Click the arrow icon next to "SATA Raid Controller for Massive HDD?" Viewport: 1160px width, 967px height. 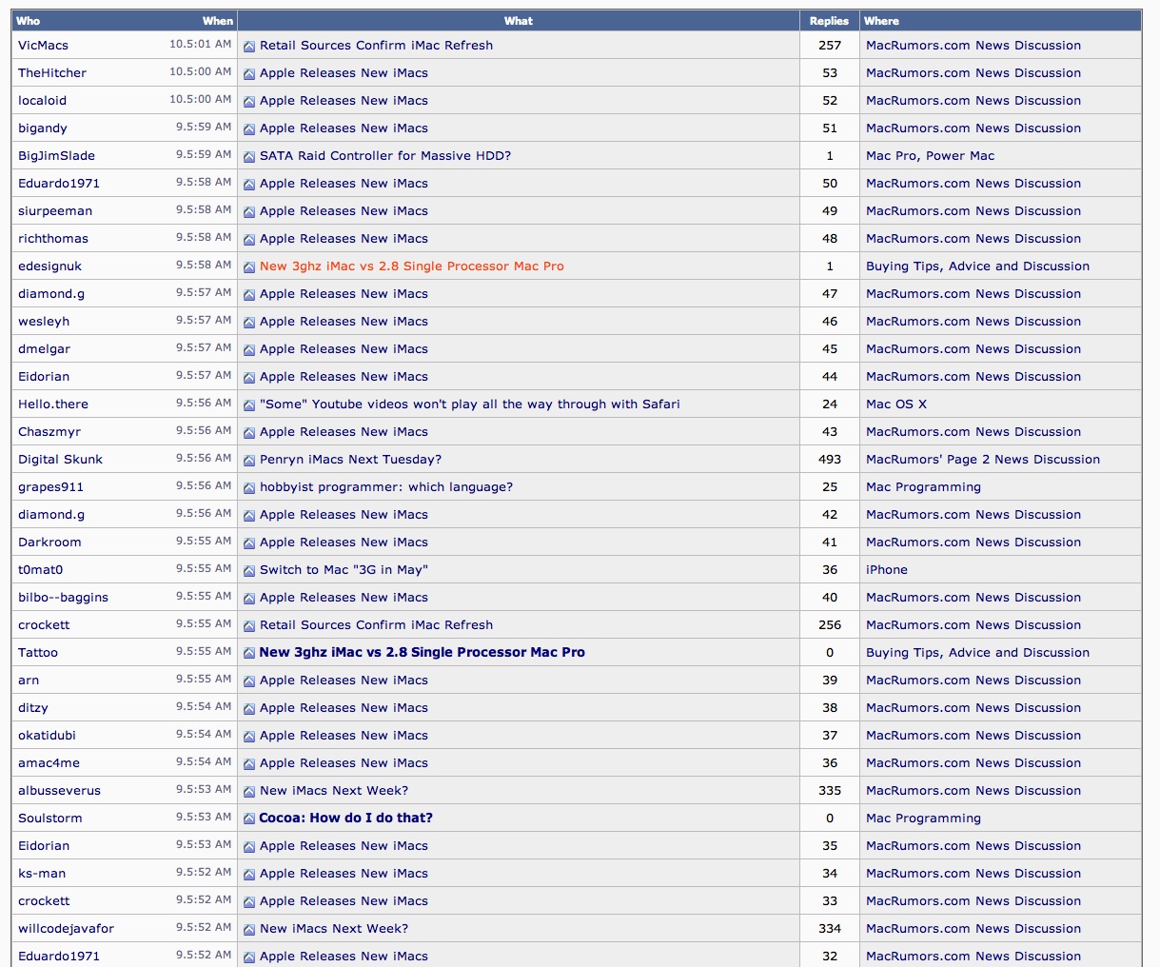[x=248, y=155]
